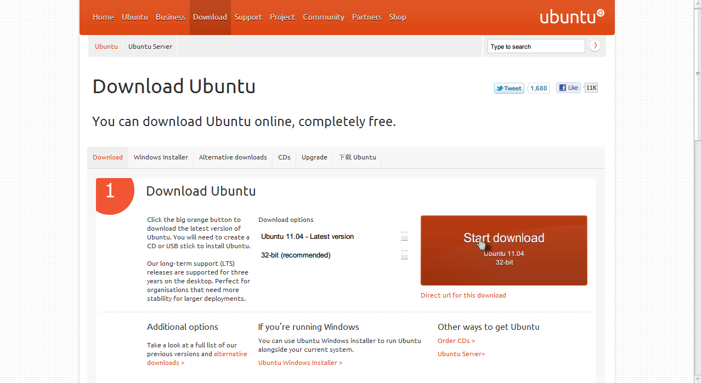Image resolution: width=702 pixels, height=383 pixels.
Task: Click the Facebook Like button
Action: (x=568, y=87)
